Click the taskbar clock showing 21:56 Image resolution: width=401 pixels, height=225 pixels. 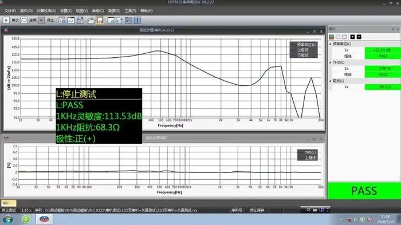click(x=386, y=219)
